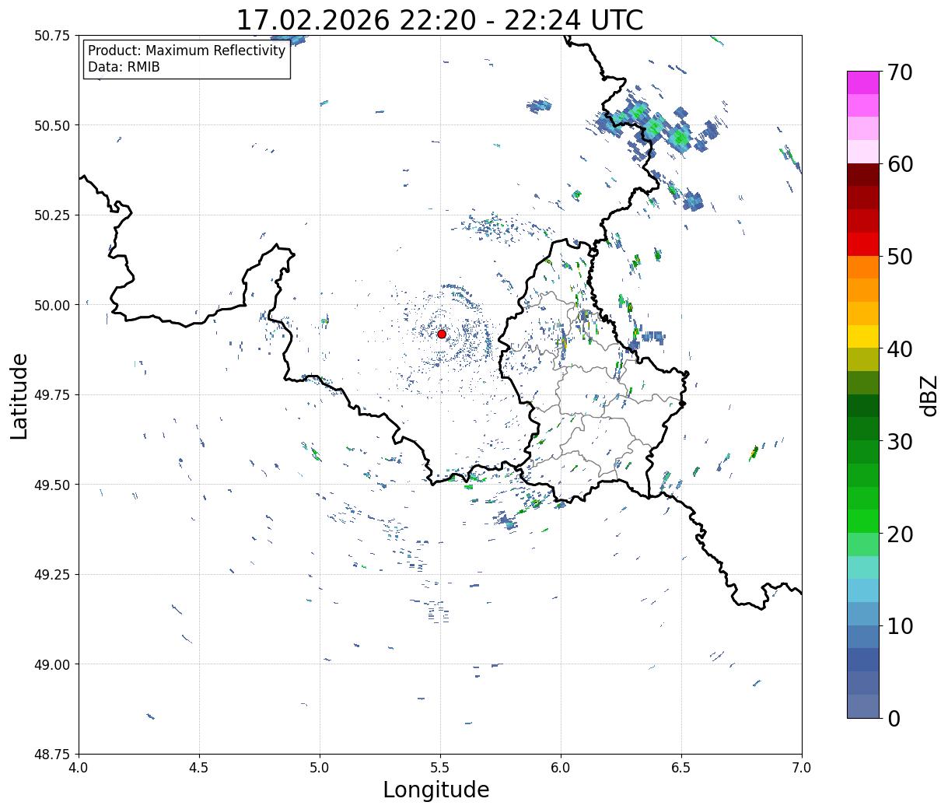Click the colorbar tick label 30
Screen dimensions: 948x809
(x=900, y=442)
